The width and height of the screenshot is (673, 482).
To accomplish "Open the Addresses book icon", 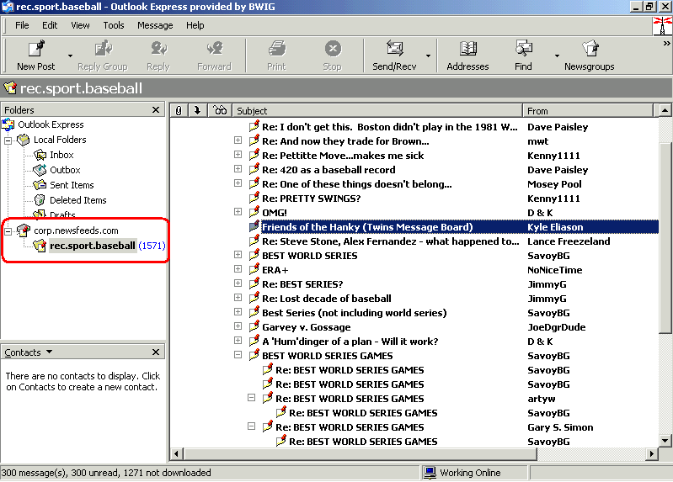I will point(467,49).
